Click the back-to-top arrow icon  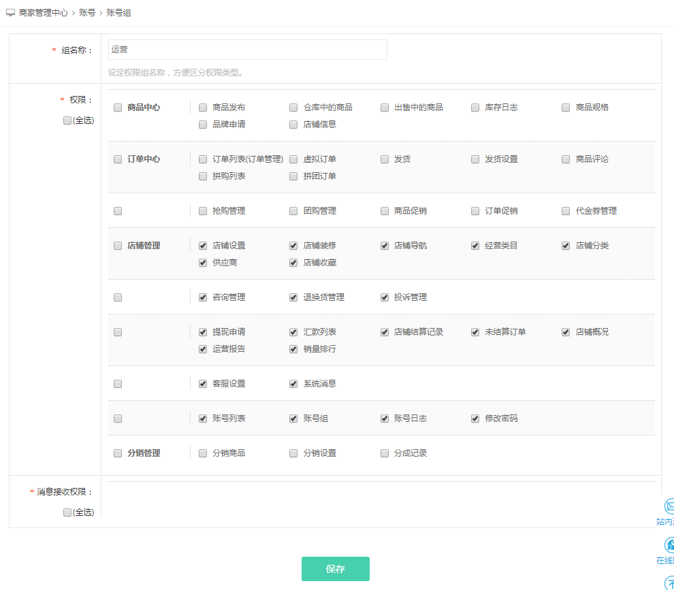coord(669,583)
